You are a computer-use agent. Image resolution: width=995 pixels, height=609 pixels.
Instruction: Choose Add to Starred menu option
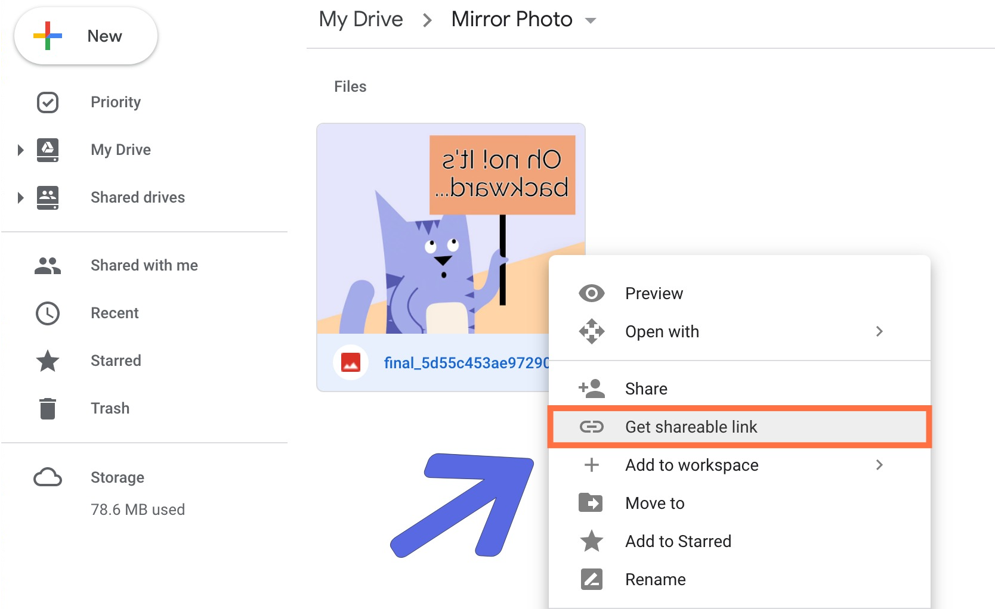coord(678,541)
